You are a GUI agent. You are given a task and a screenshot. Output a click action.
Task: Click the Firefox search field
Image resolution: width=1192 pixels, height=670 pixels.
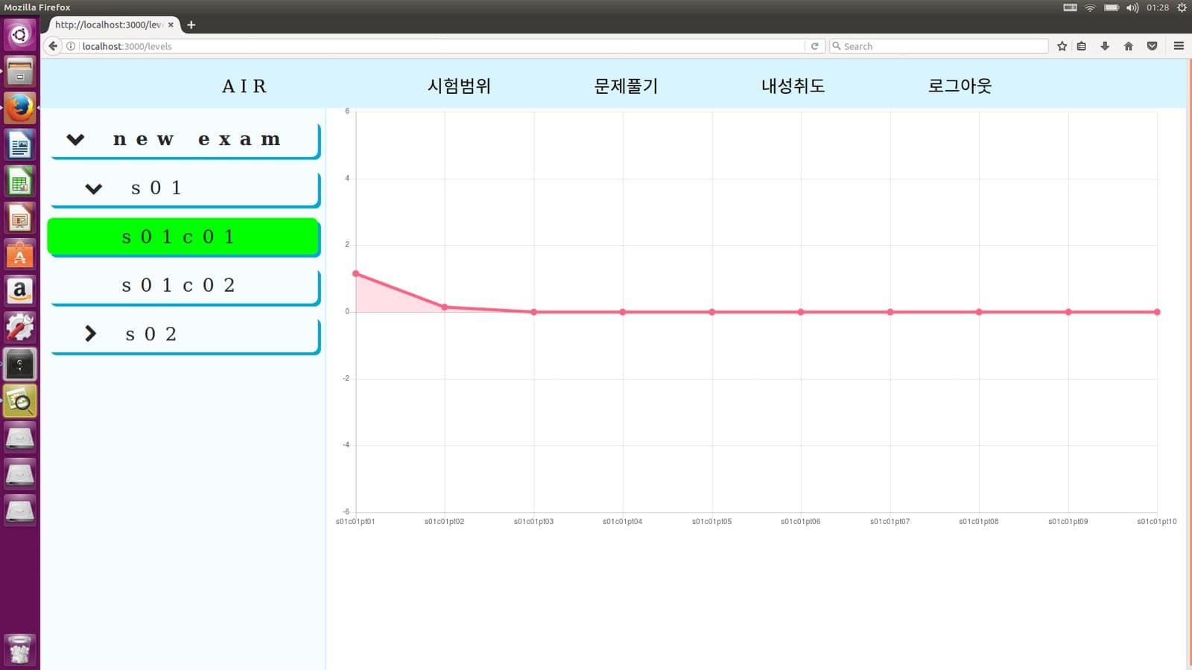point(939,46)
